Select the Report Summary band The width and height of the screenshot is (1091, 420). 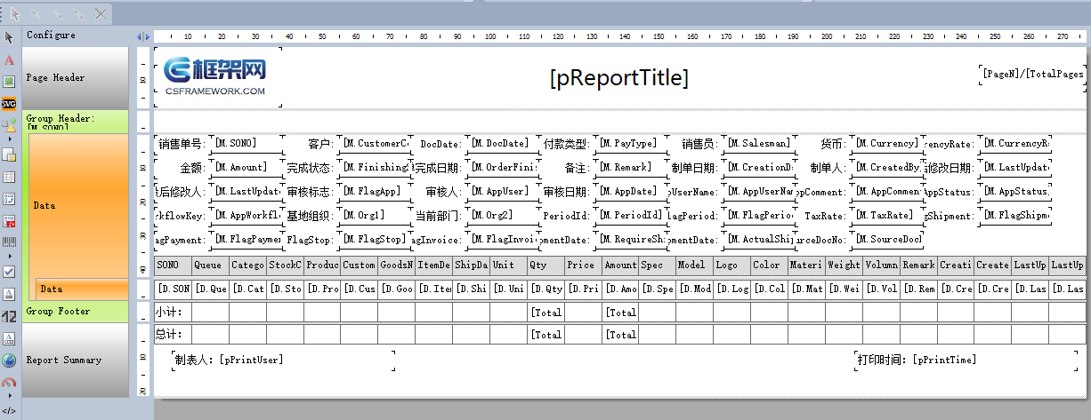[76, 360]
